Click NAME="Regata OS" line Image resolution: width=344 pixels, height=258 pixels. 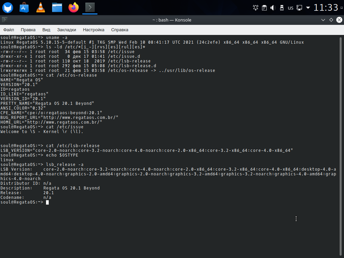pyautogui.click(x=22, y=80)
